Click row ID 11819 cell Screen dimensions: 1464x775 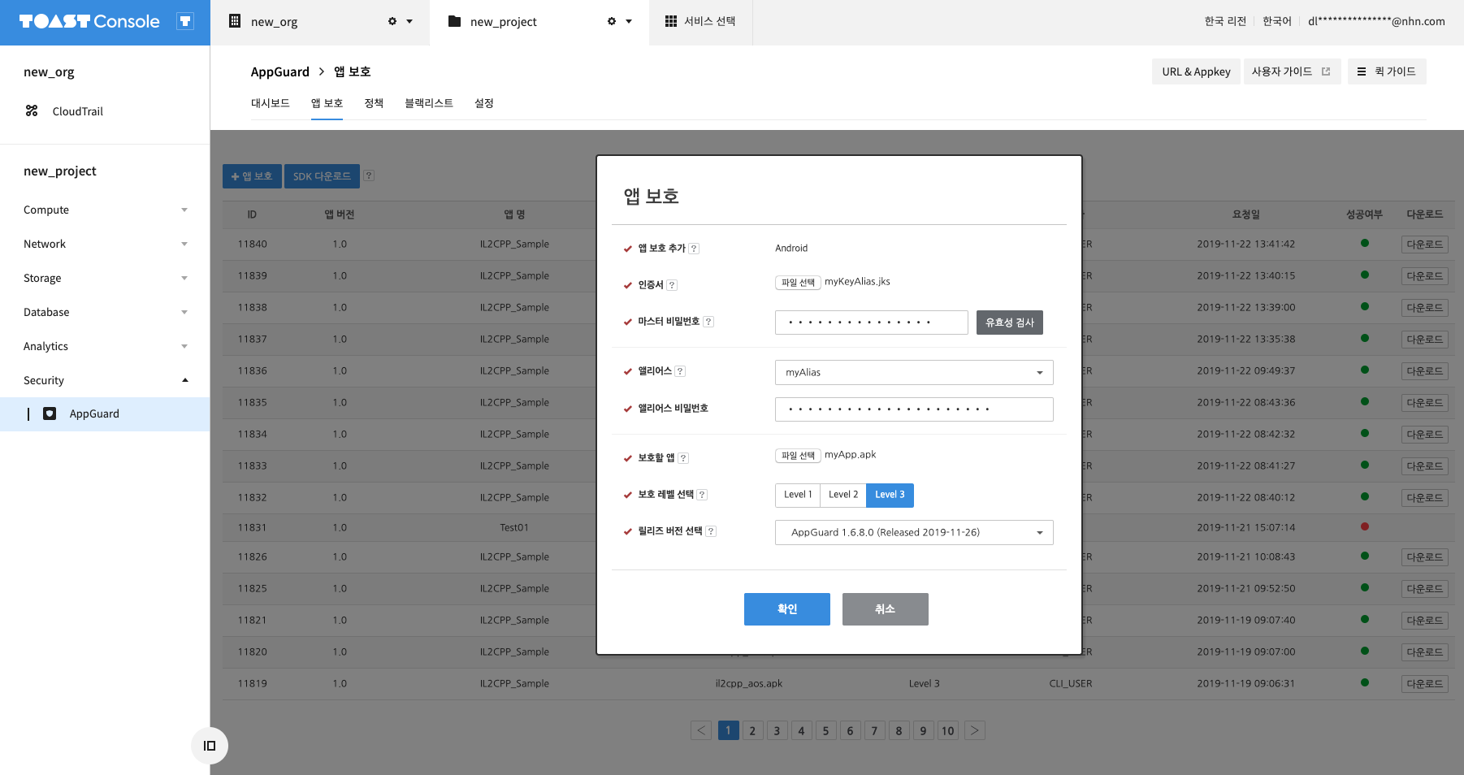click(x=253, y=684)
